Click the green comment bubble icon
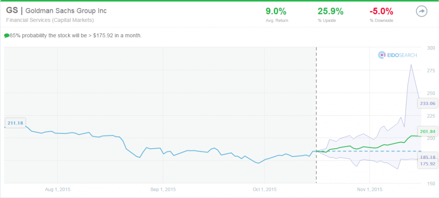The image size is (439, 198). click(6, 36)
